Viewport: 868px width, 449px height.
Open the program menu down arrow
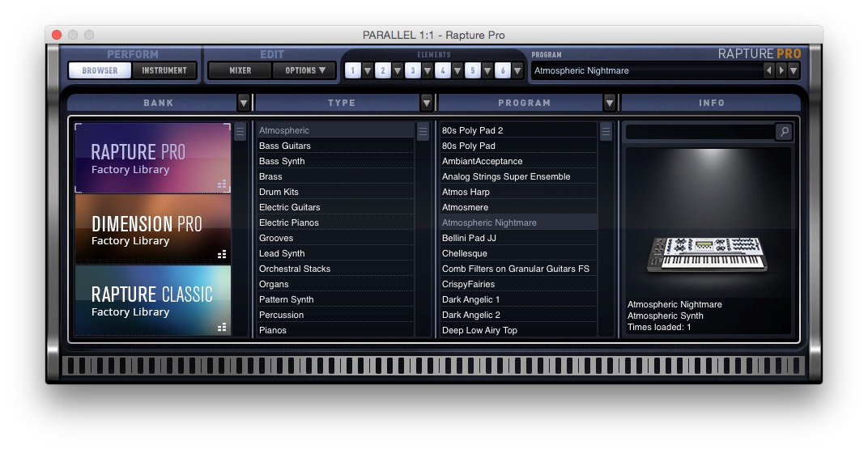(x=794, y=70)
